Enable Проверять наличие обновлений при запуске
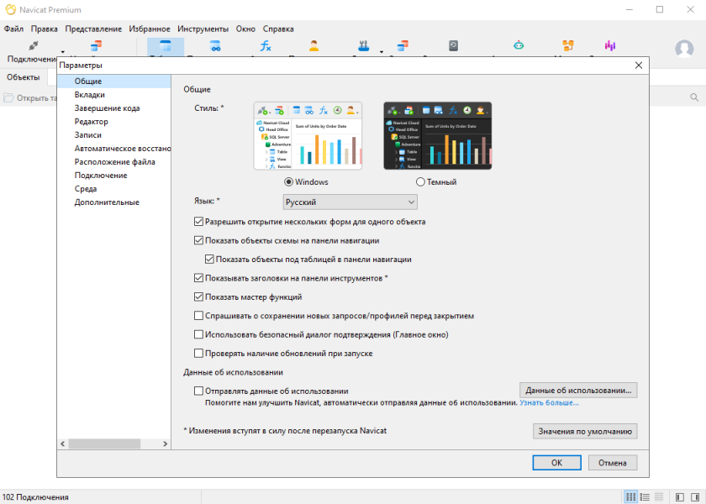Image resolution: width=706 pixels, height=504 pixels. 198,354
